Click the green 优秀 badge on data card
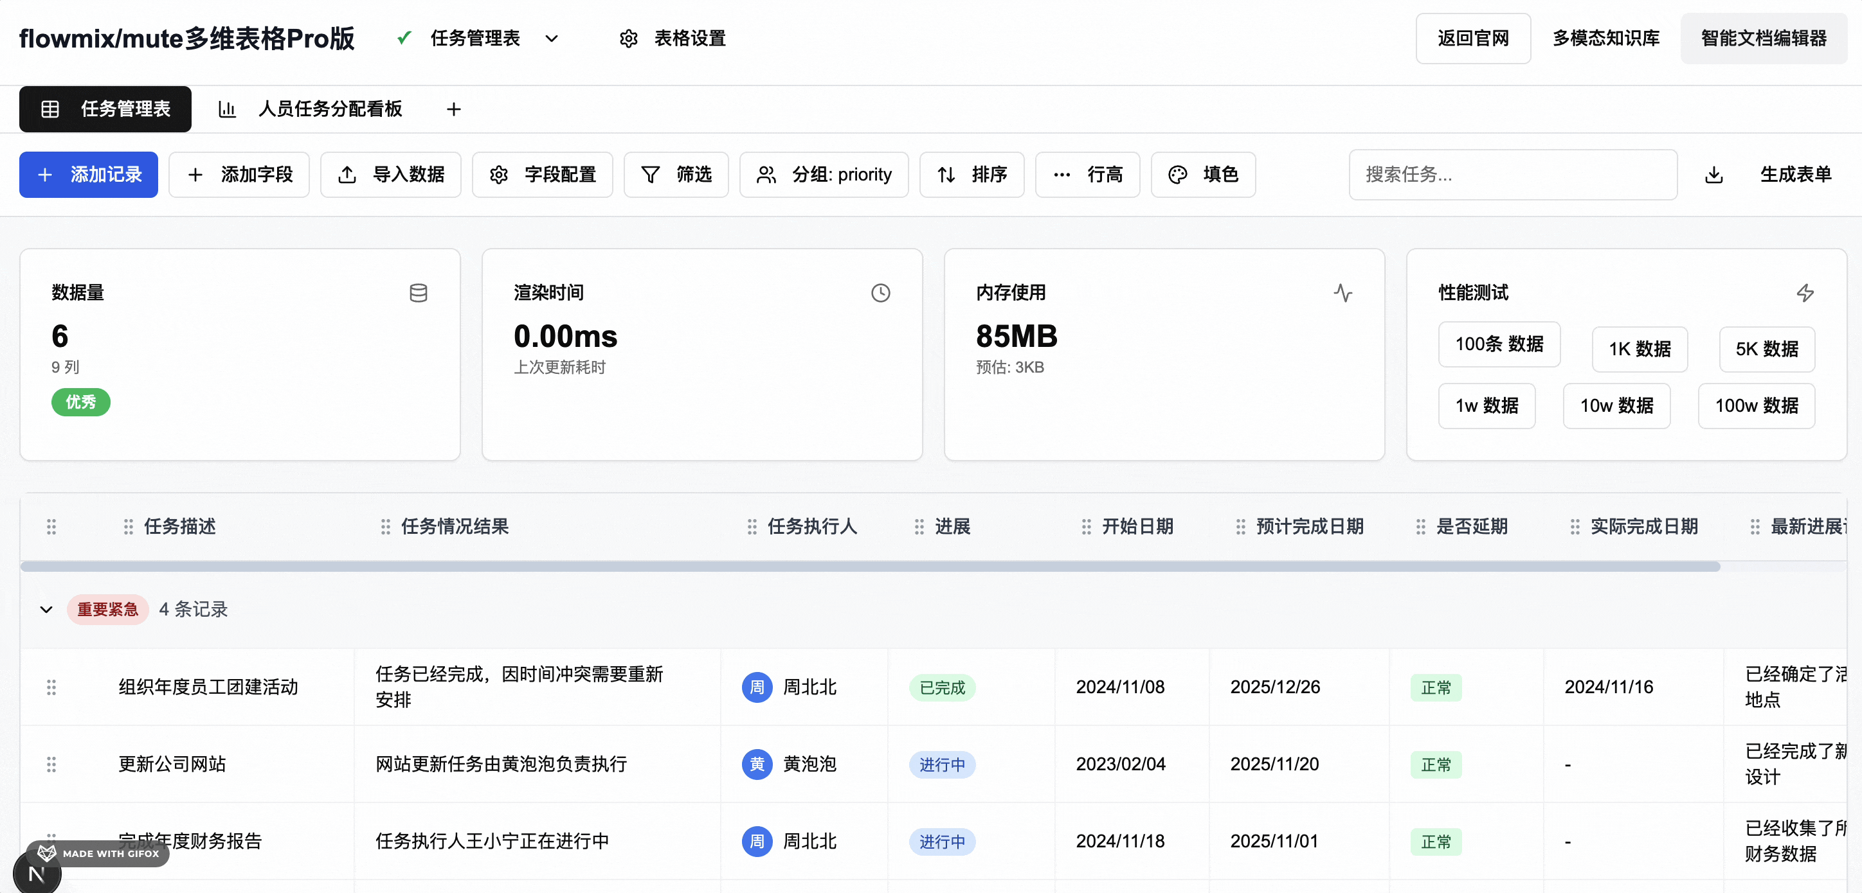This screenshot has height=893, width=1862. pos(80,402)
